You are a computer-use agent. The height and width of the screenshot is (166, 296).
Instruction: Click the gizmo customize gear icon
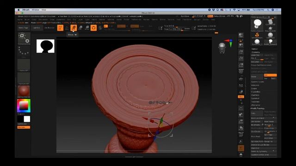click(x=150, y=102)
